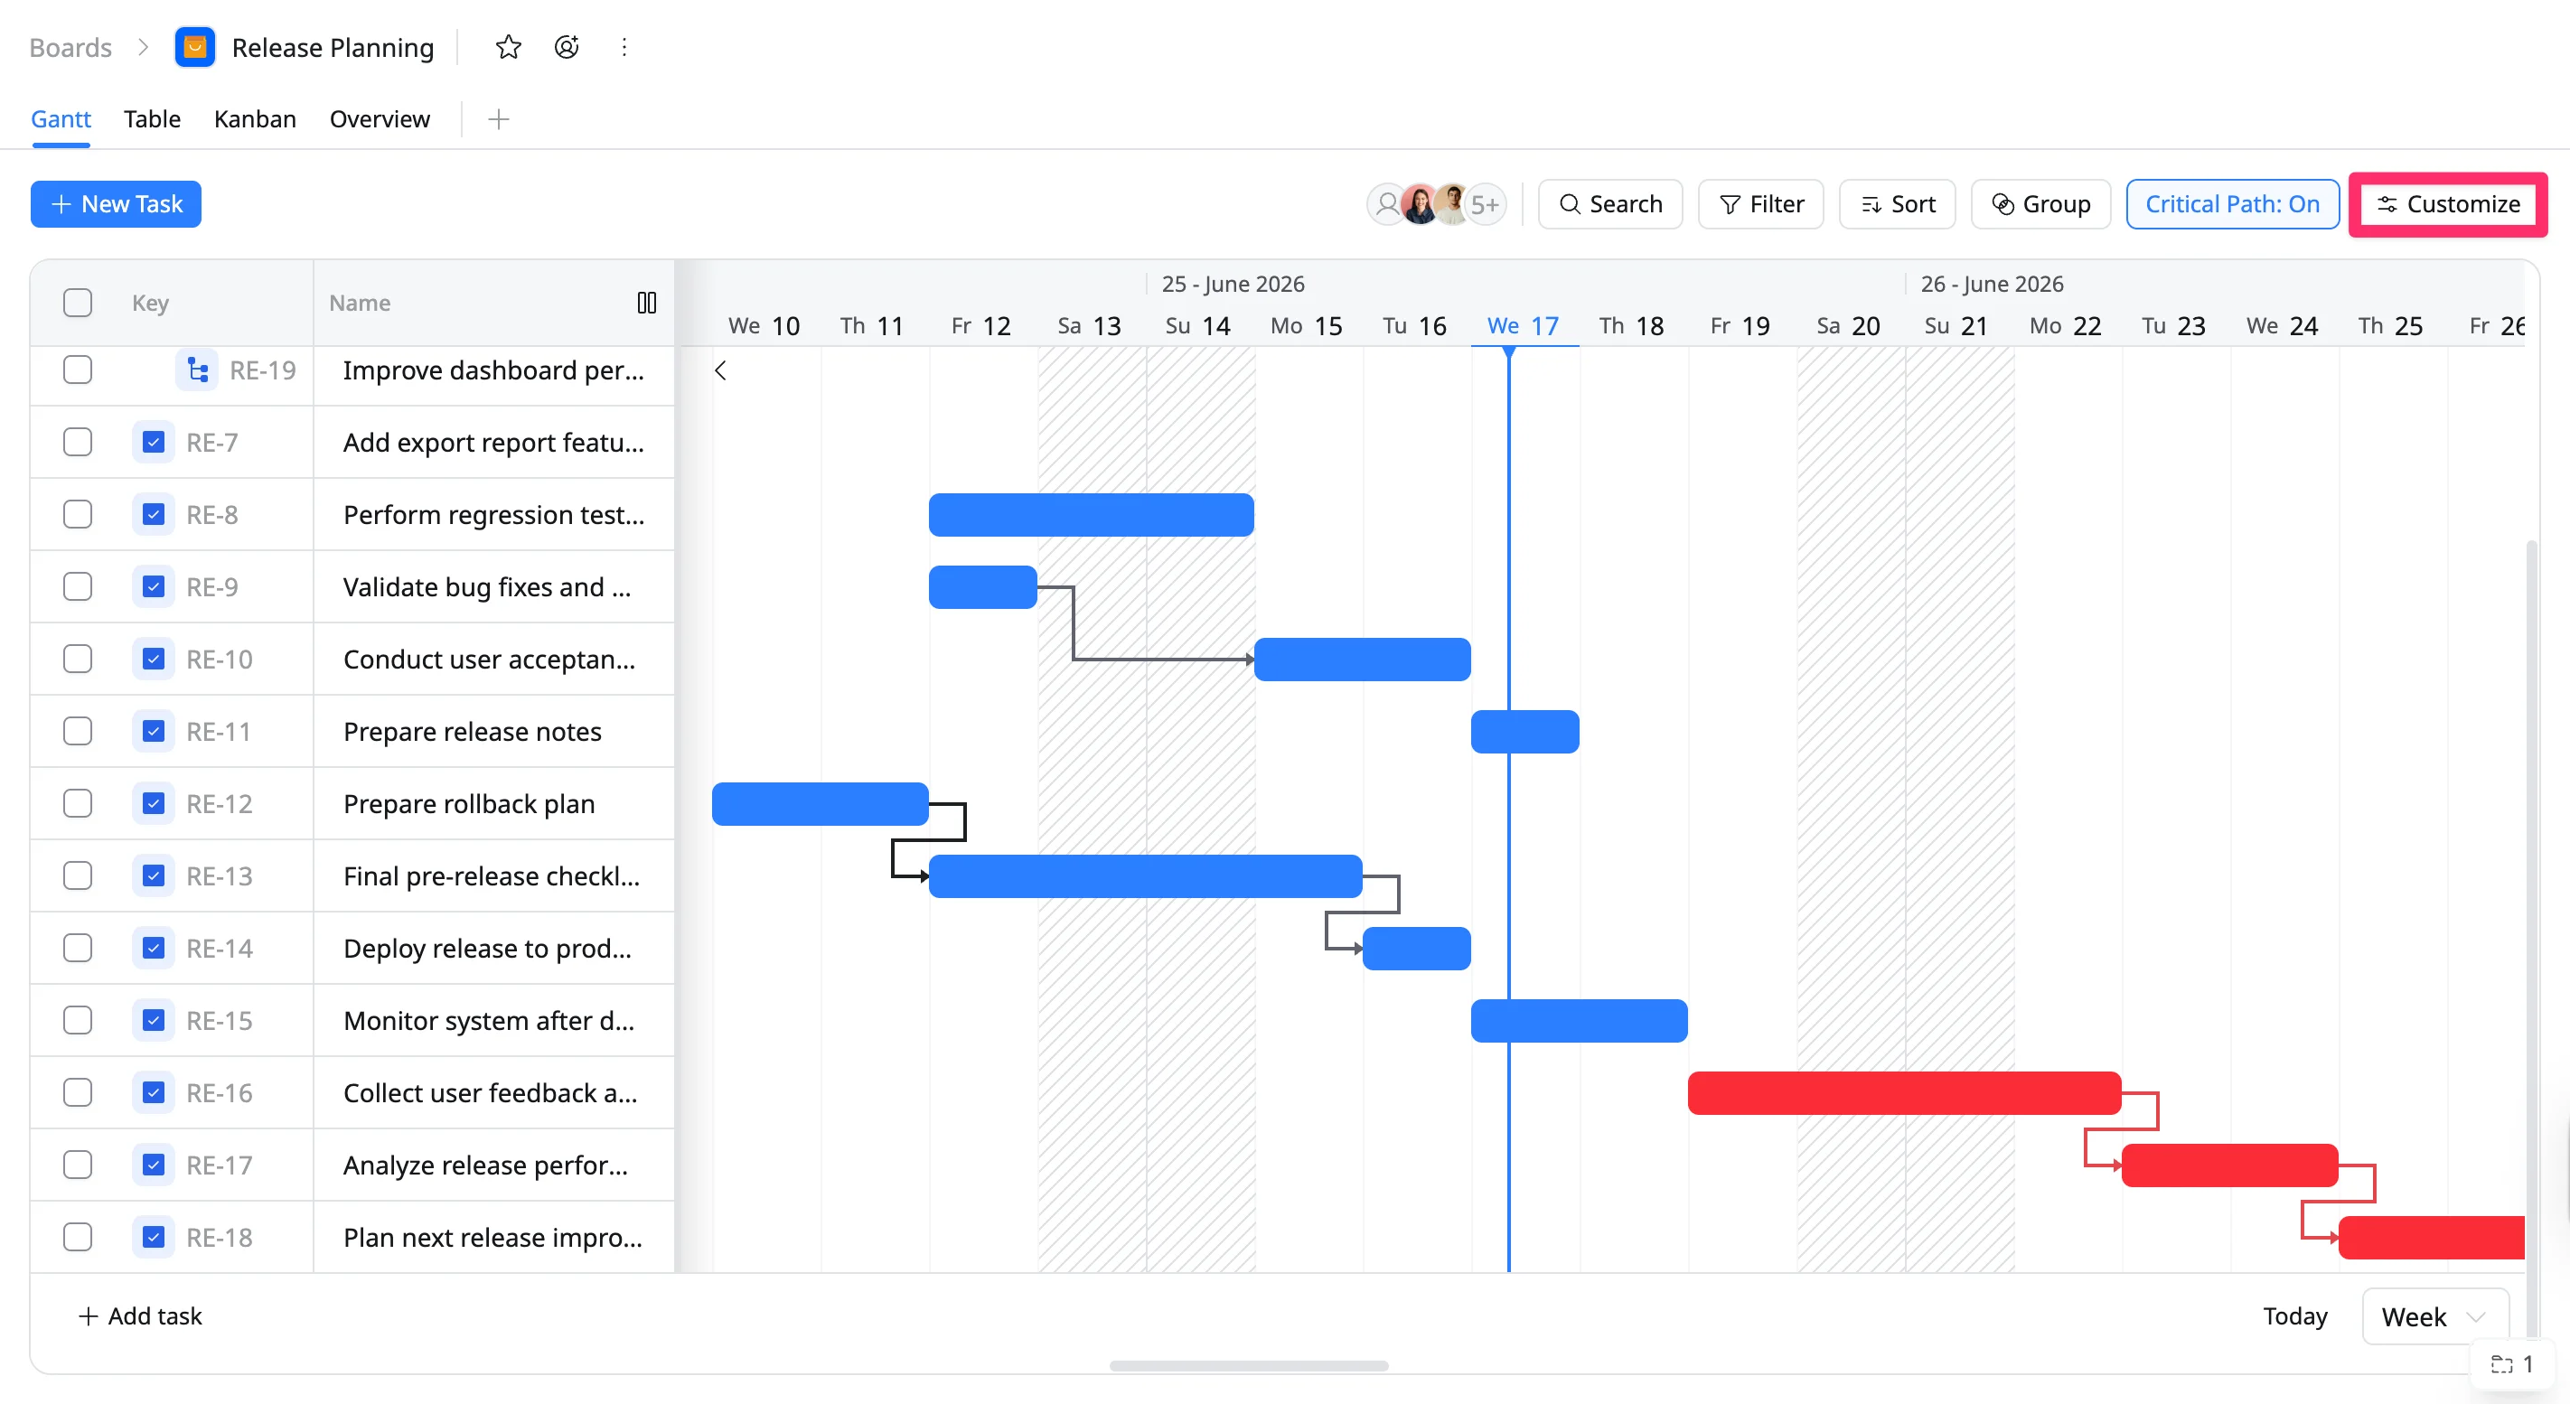2570x1404 pixels.
Task: Switch to the Overview tab
Action: point(380,118)
